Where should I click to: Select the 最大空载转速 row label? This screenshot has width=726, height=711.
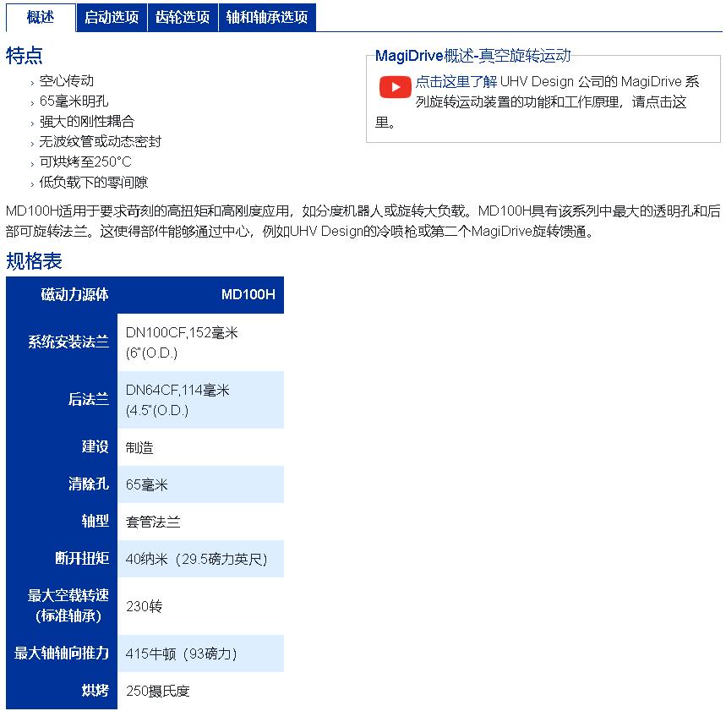point(62,606)
